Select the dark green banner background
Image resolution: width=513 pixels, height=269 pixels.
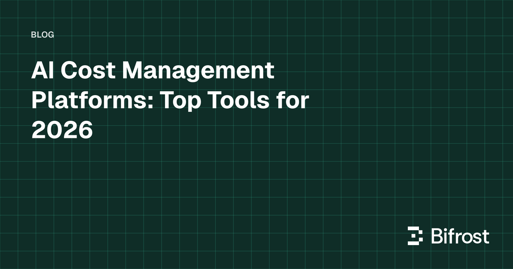256,188
